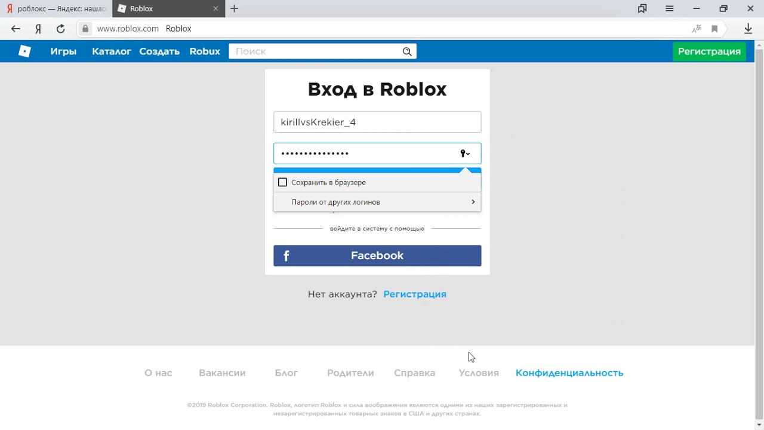Click the username field 'kirillvsKrekier_4'
Screen dimensions: 764x430
(377, 122)
